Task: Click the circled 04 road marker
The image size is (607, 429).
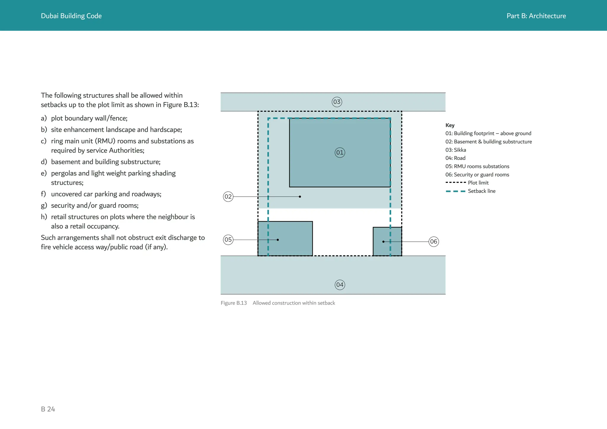Action: 340,285
